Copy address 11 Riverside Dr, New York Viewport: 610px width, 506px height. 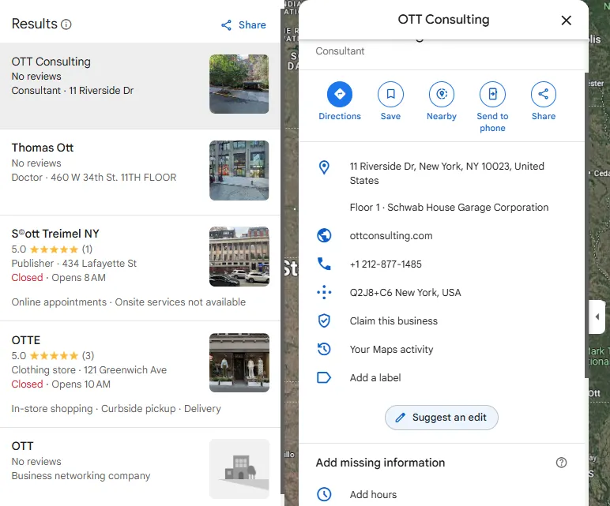click(446, 174)
